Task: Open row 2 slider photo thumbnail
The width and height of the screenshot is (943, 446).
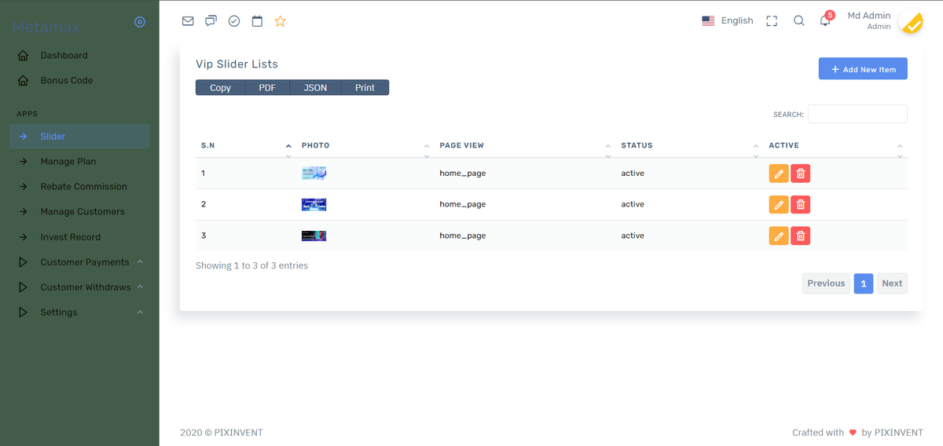Action: click(314, 205)
